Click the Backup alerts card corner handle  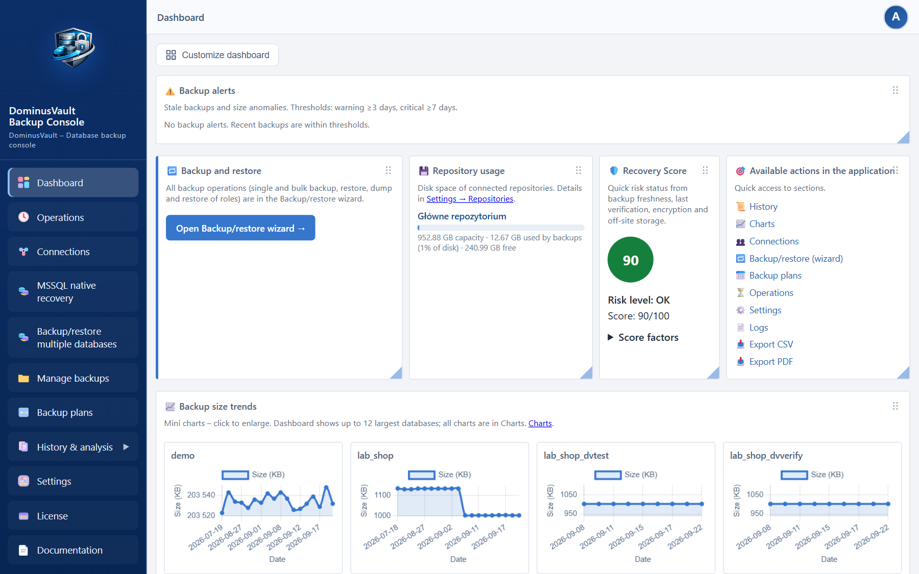pyautogui.click(x=903, y=137)
